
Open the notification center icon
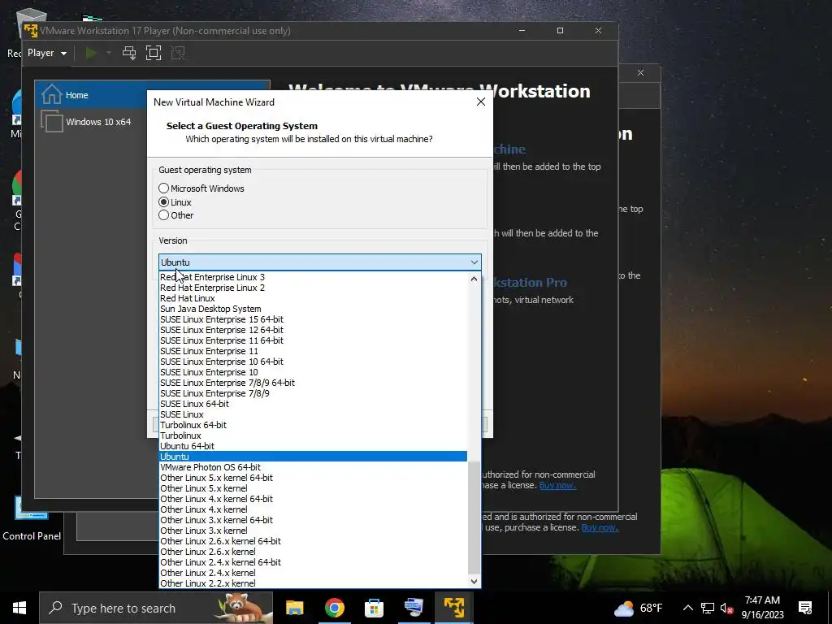(805, 608)
